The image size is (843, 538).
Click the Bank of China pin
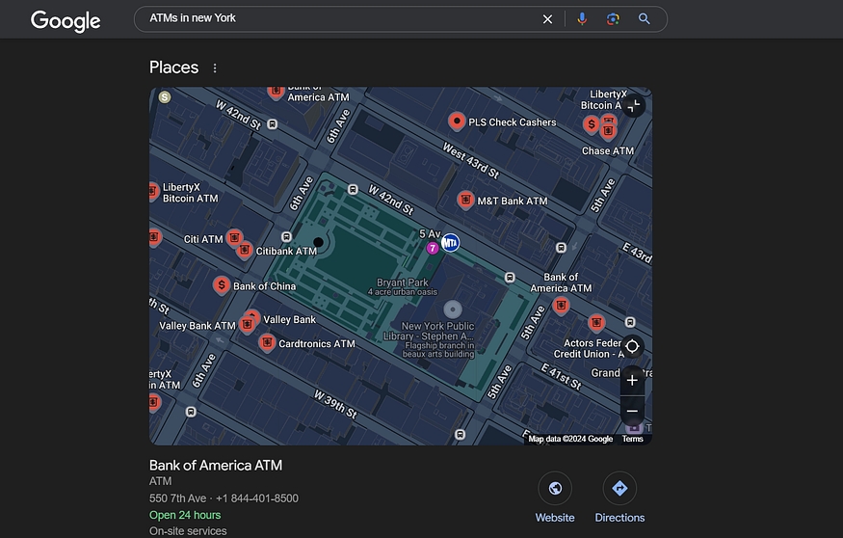point(222,285)
